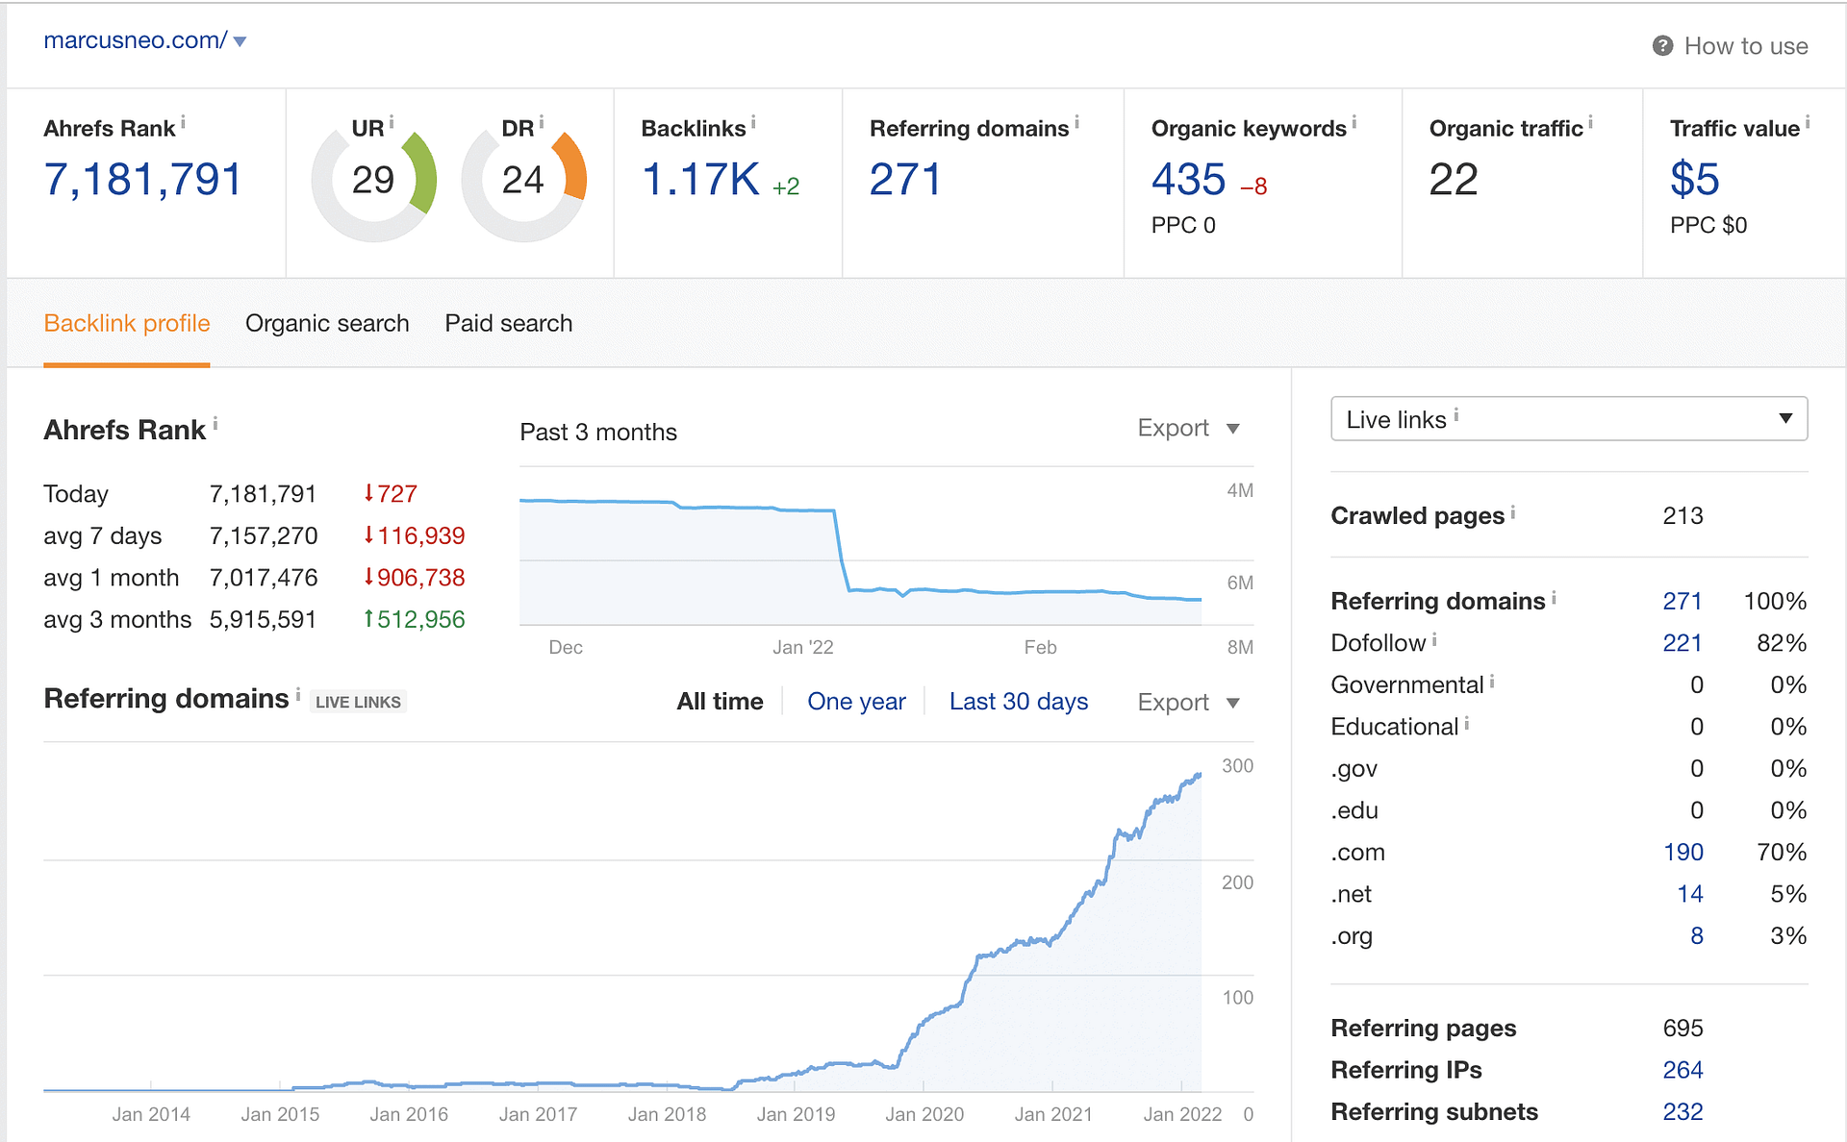Click the 1.17K backlinks count link
The image size is (1847, 1142).
(x=700, y=181)
